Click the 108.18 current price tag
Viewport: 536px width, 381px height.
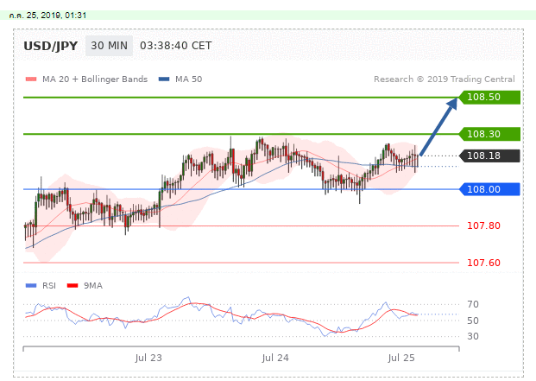(x=489, y=156)
